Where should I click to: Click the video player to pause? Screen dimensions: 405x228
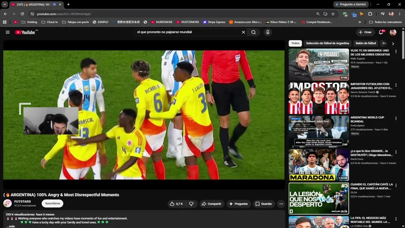point(144,115)
